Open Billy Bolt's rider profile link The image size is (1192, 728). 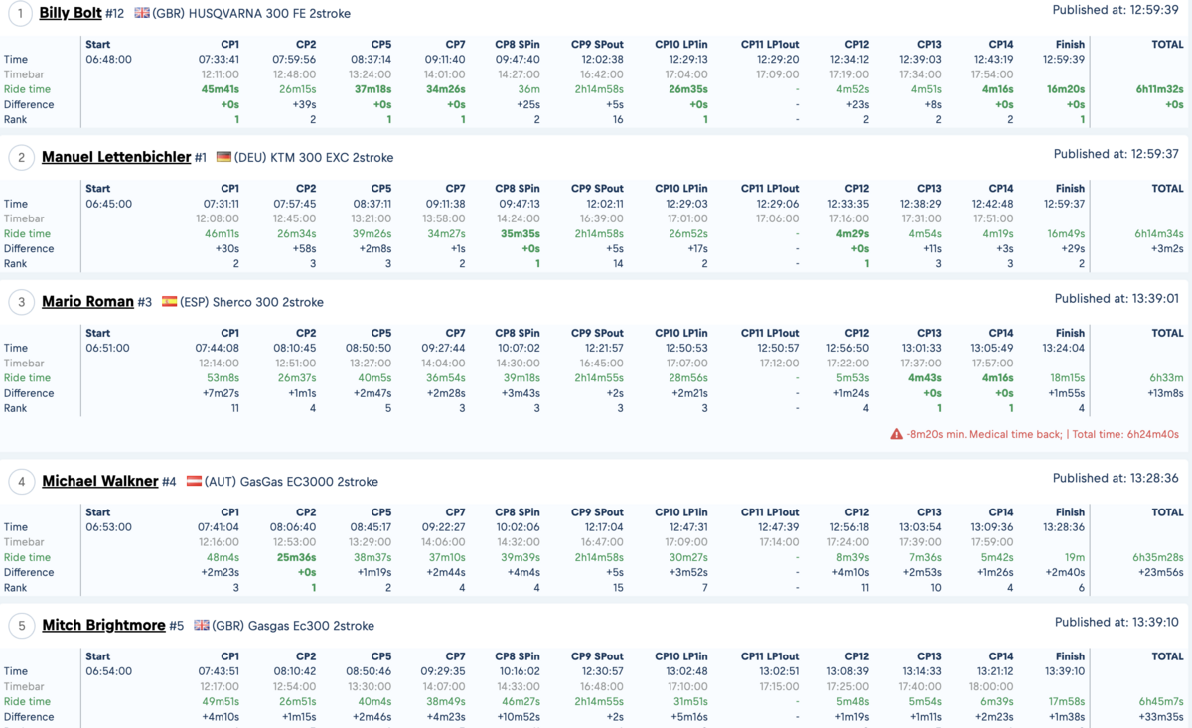click(x=71, y=13)
